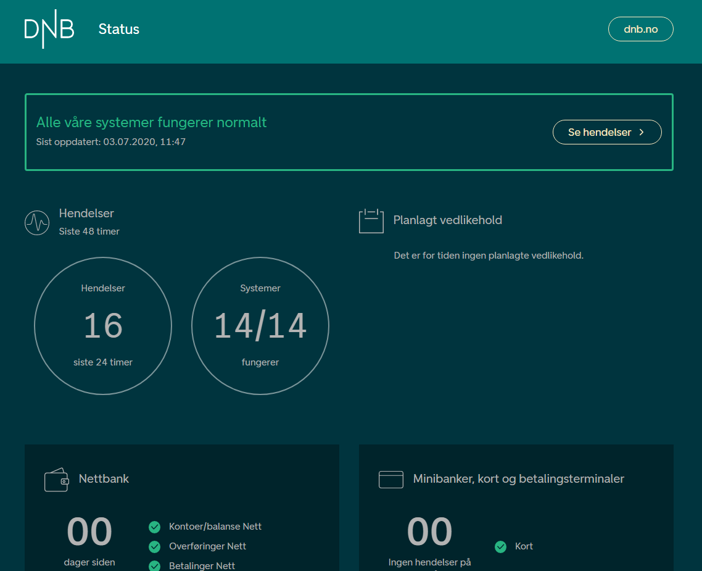Click the 00 dager siden counter under Nettbank
Image resolution: width=702 pixels, height=571 pixels.
click(x=89, y=531)
